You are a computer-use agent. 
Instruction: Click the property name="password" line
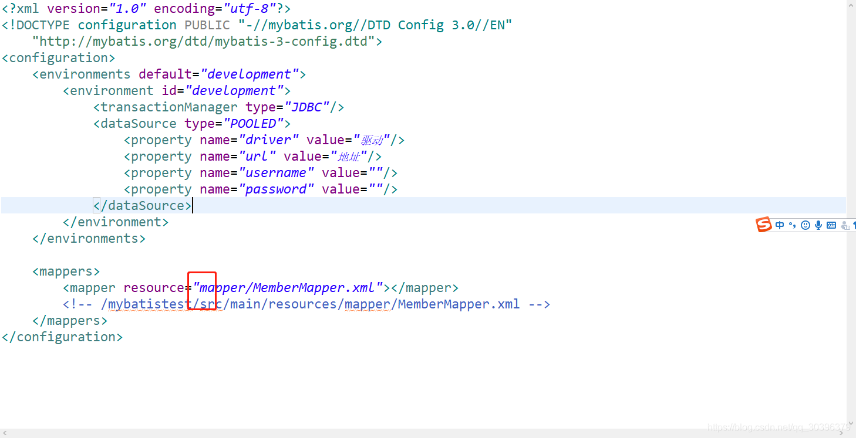click(x=261, y=189)
